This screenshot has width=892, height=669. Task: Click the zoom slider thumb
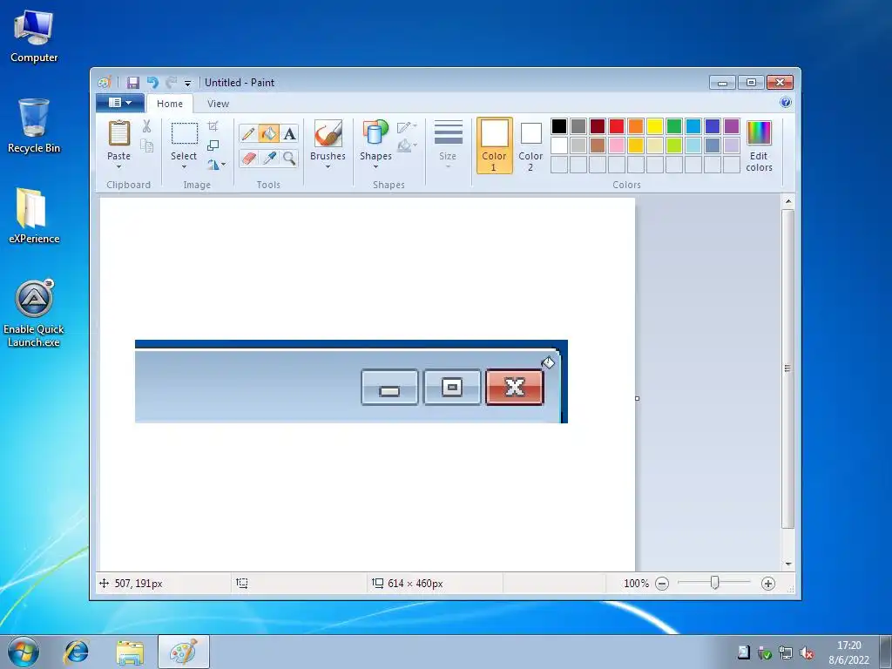pos(714,583)
